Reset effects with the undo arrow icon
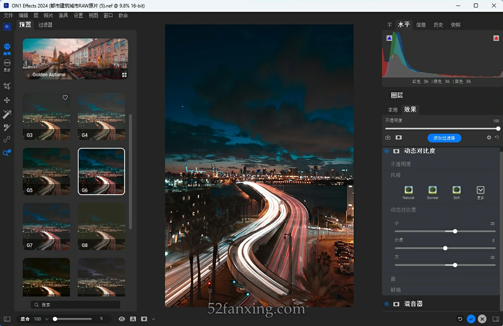The image size is (503, 326). click(x=497, y=138)
